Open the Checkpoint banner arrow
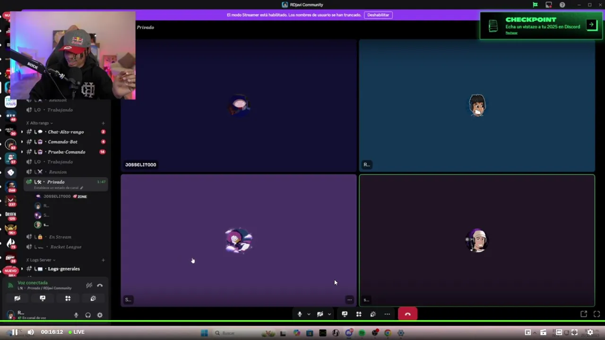Image resolution: width=605 pixels, height=340 pixels. tap(592, 25)
